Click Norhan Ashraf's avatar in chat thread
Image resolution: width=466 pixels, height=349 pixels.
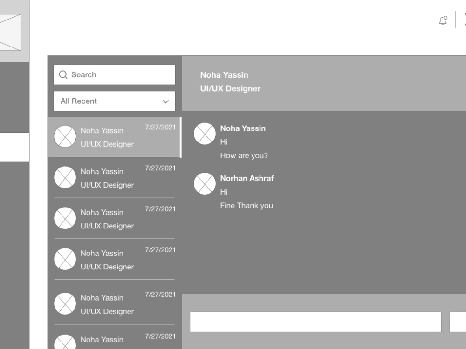205,184
